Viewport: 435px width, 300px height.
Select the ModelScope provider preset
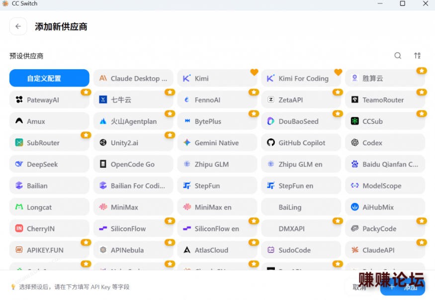click(385, 186)
